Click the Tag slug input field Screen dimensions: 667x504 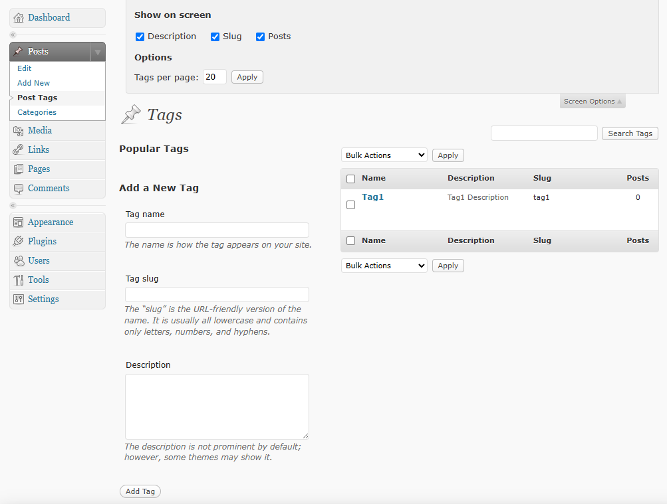point(217,295)
